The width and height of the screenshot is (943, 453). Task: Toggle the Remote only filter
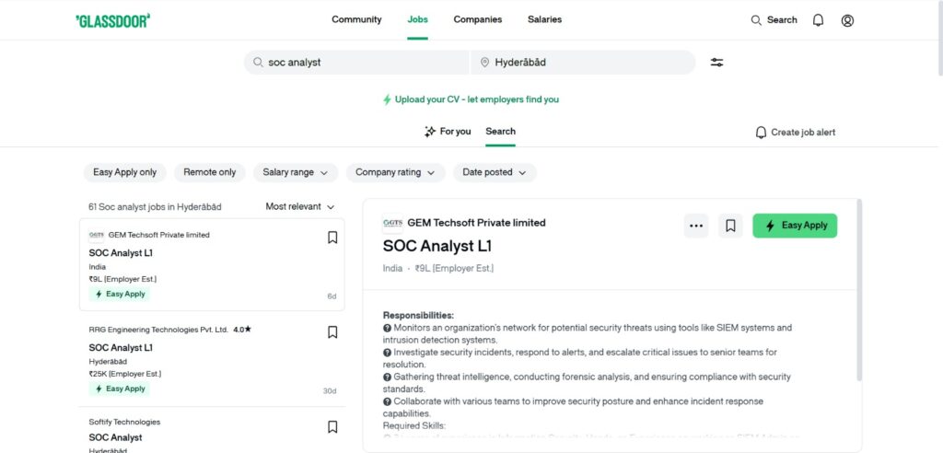pos(210,173)
